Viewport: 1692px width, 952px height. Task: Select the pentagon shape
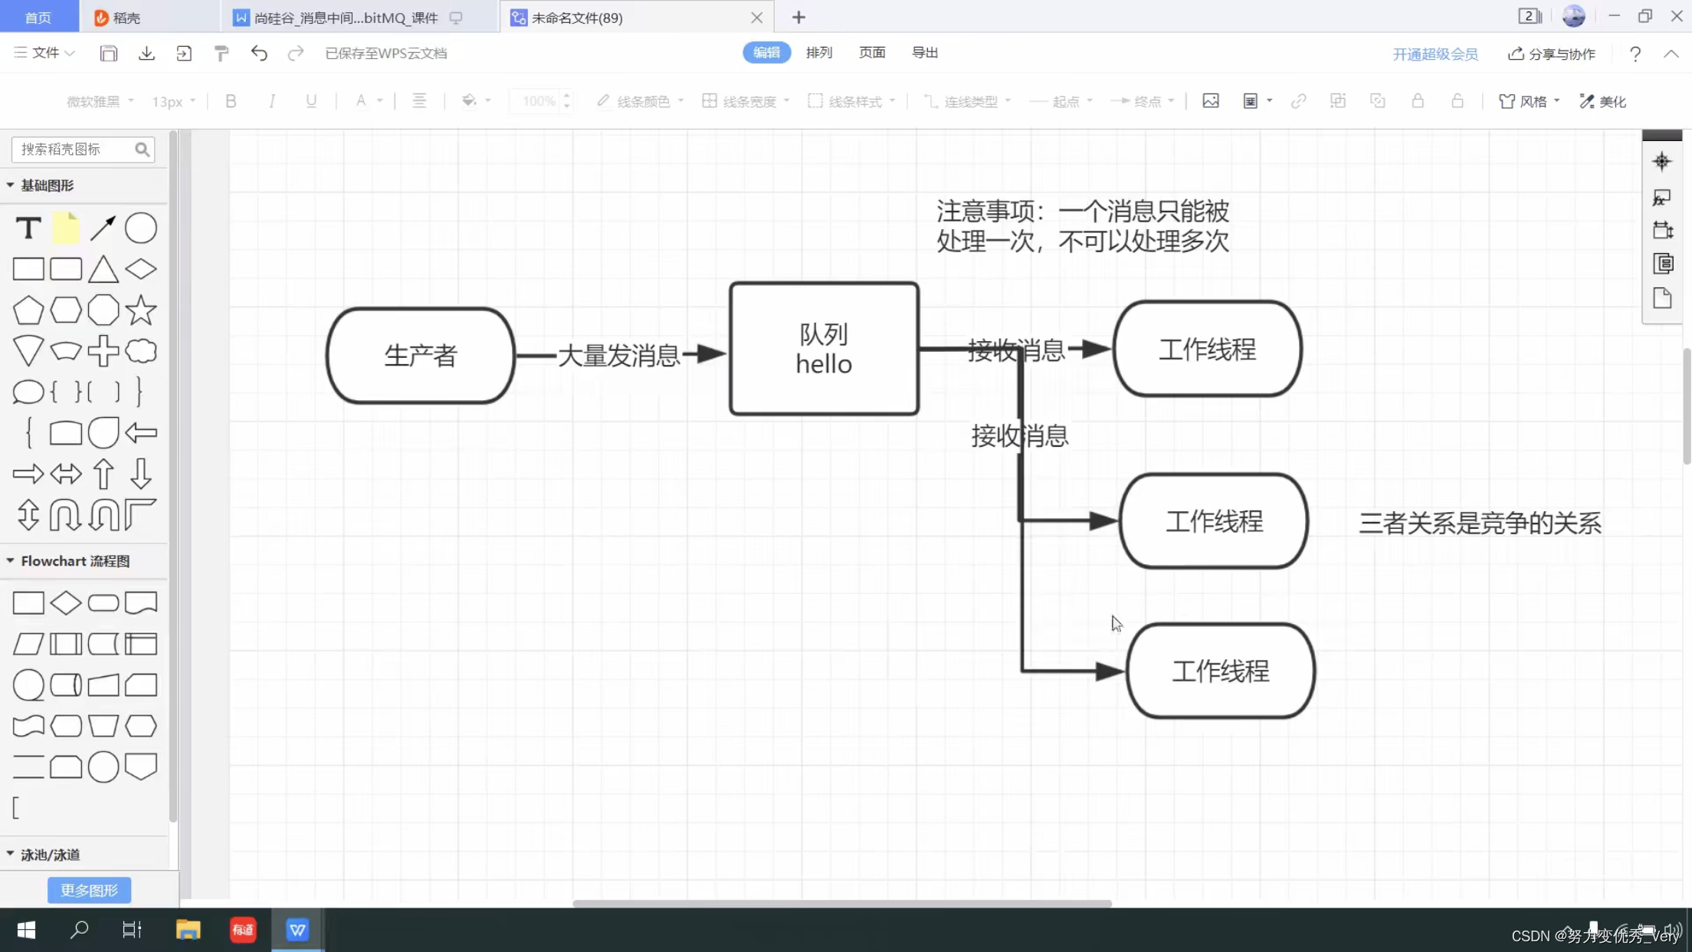(28, 310)
